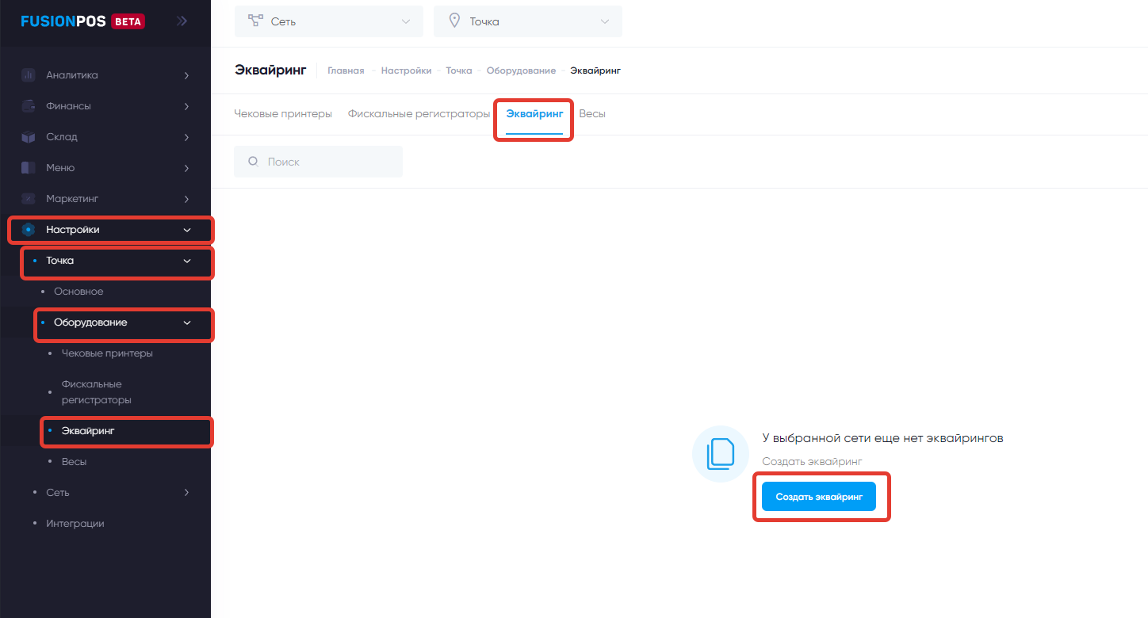Collapse the Оборудование submenu
The height and width of the screenshot is (618, 1148).
(x=187, y=322)
